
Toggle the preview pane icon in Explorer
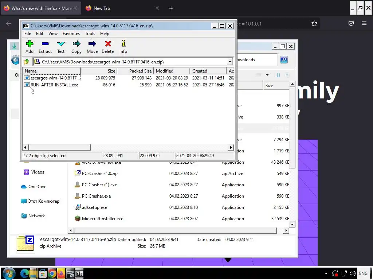[277, 75]
